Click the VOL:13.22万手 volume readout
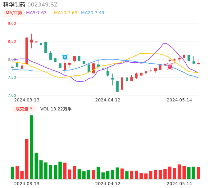 (56, 109)
